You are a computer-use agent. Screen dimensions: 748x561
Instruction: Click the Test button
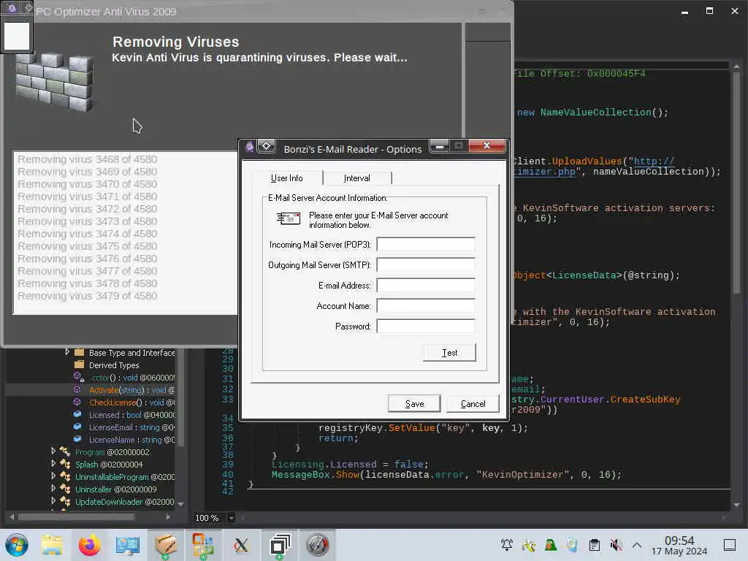click(x=449, y=353)
